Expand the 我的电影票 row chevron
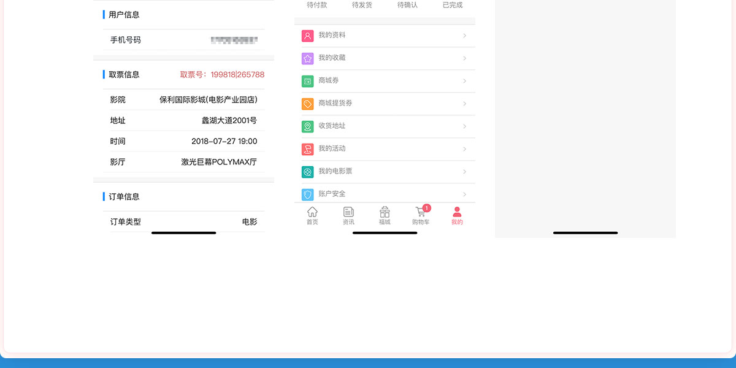 tap(464, 172)
